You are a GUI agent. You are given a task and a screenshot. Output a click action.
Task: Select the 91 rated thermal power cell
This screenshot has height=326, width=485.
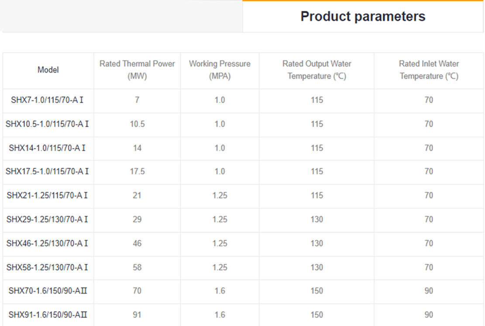(137, 315)
